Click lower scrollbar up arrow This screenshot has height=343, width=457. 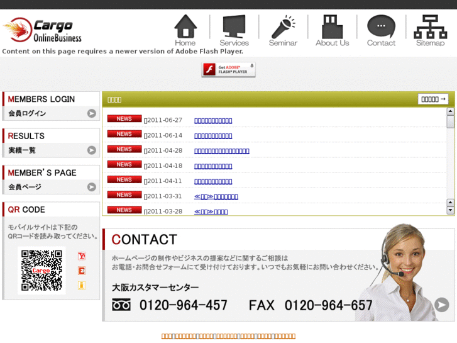coord(450,203)
